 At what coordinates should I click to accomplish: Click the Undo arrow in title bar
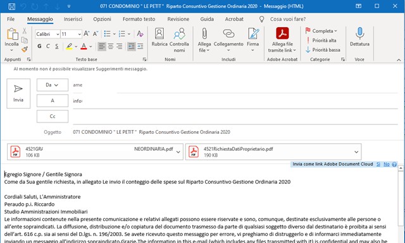point(23,6)
